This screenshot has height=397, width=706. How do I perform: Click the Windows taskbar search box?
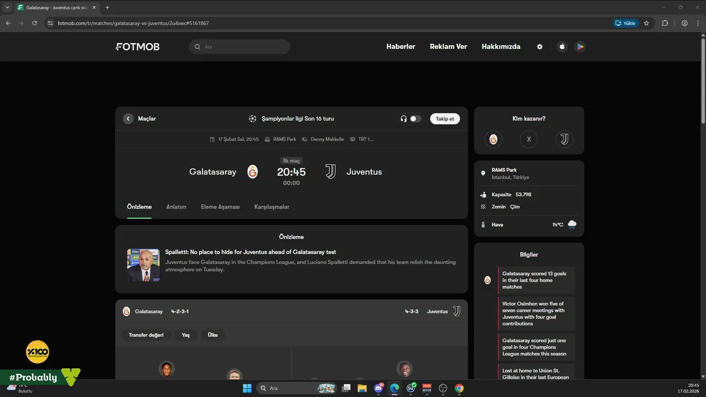pos(297,388)
